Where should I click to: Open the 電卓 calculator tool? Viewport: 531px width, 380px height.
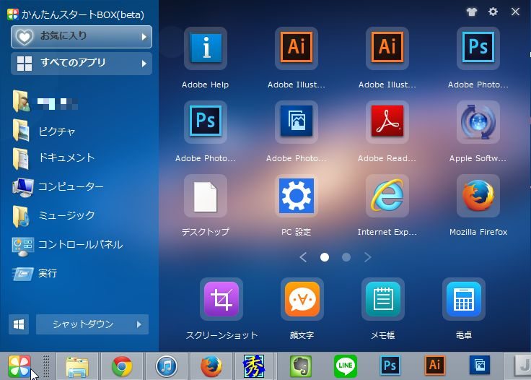coord(464,299)
